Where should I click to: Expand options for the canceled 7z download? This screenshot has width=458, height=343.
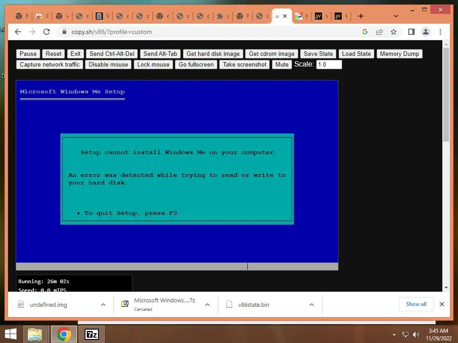point(208,305)
